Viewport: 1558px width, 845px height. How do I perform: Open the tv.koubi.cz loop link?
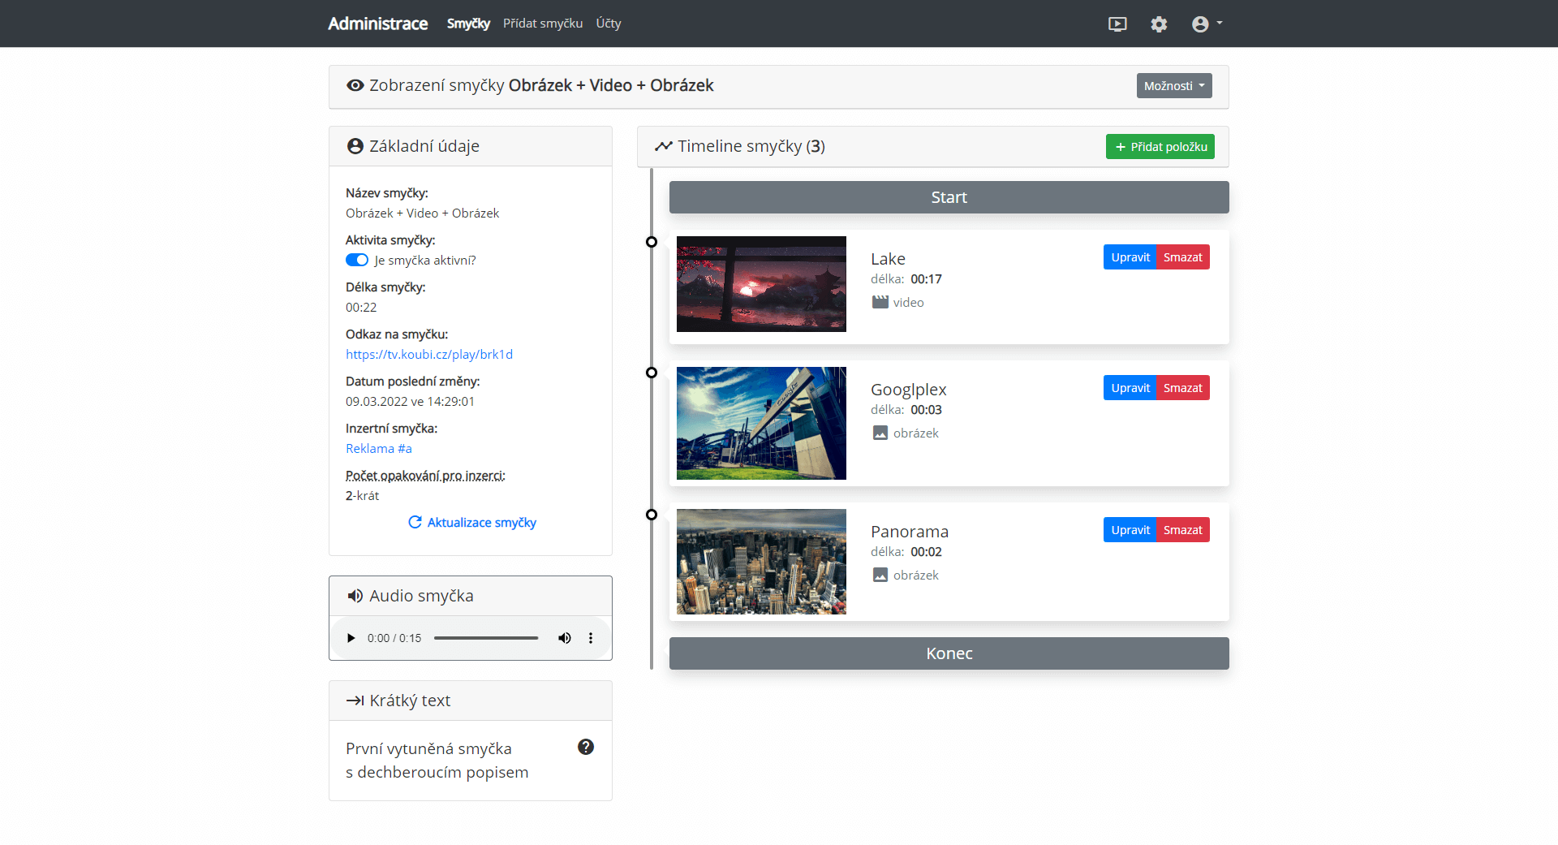tap(429, 354)
